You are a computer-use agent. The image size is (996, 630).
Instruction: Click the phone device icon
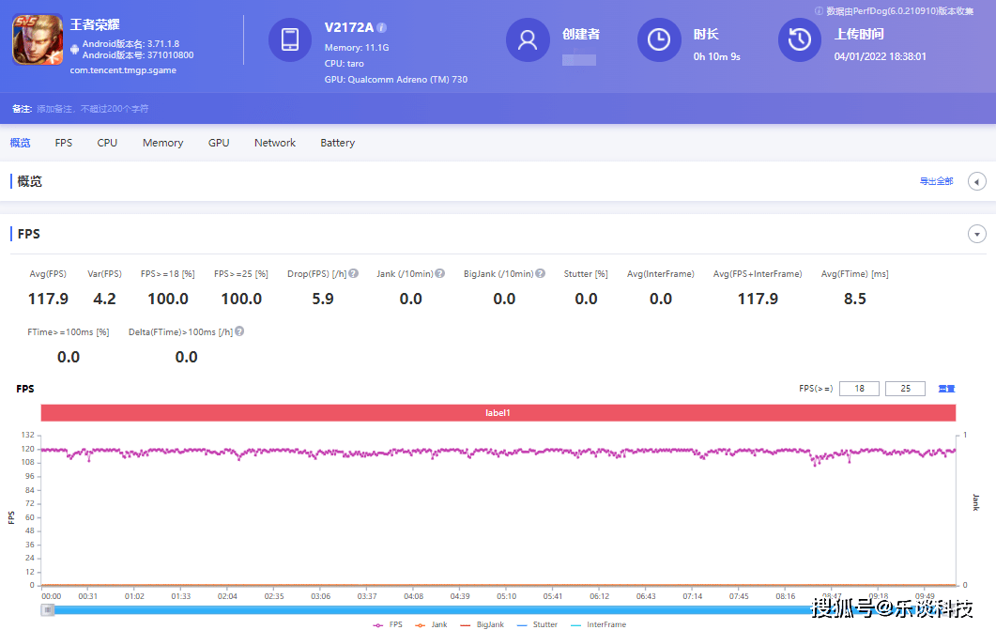[x=290, y=39]
